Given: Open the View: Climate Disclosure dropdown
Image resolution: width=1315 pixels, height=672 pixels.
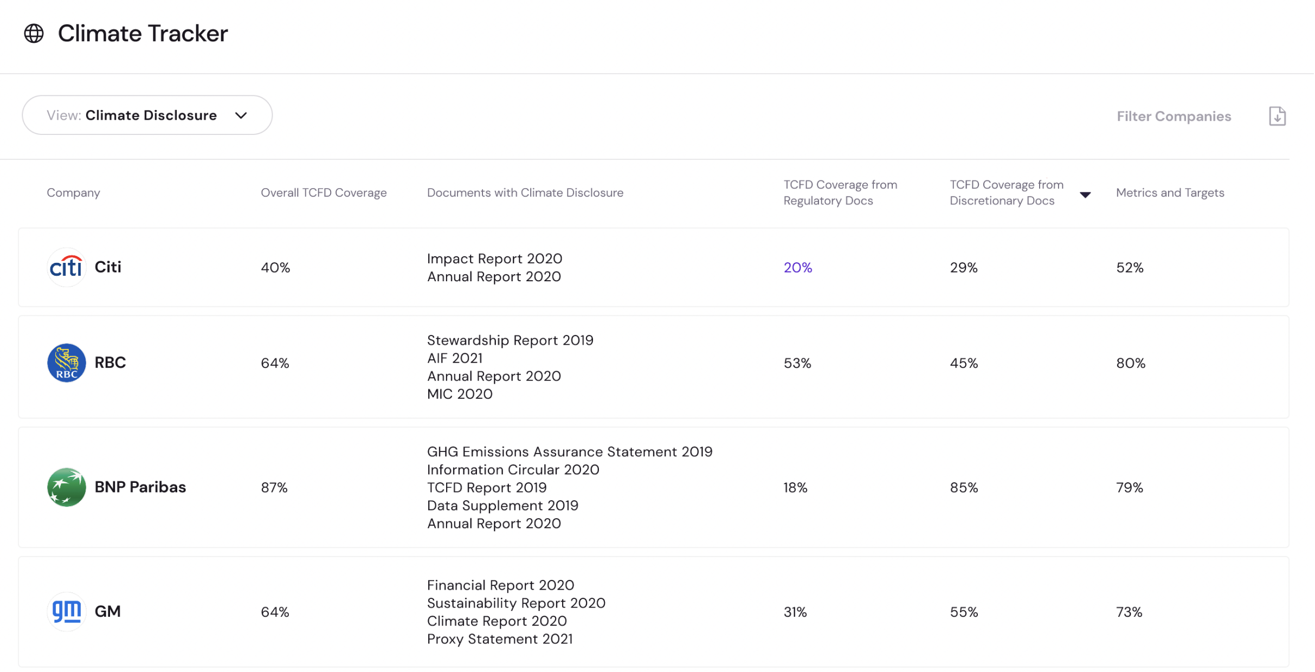Looking at the screenshot, I should [147, 115].
